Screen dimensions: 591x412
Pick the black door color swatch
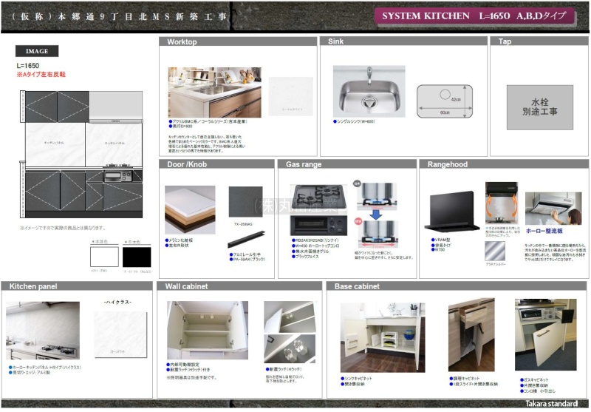coord(136,257)
